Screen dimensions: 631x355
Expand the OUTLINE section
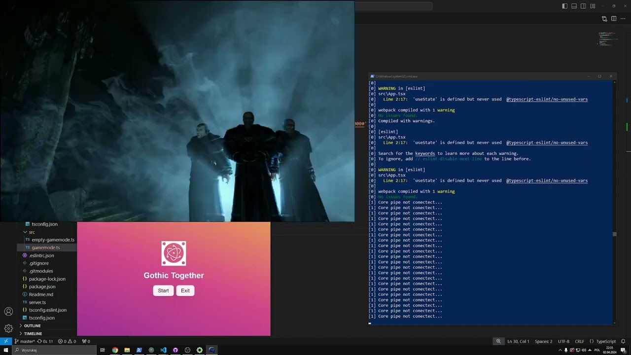(32, 325)
